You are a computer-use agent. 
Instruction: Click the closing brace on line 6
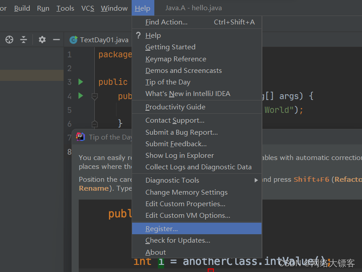(x=120, y=123)
